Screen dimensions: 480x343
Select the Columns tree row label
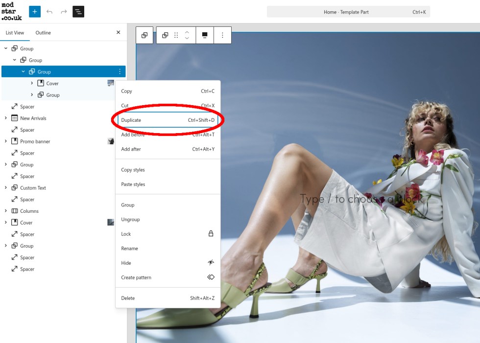(x=29, y=211)
